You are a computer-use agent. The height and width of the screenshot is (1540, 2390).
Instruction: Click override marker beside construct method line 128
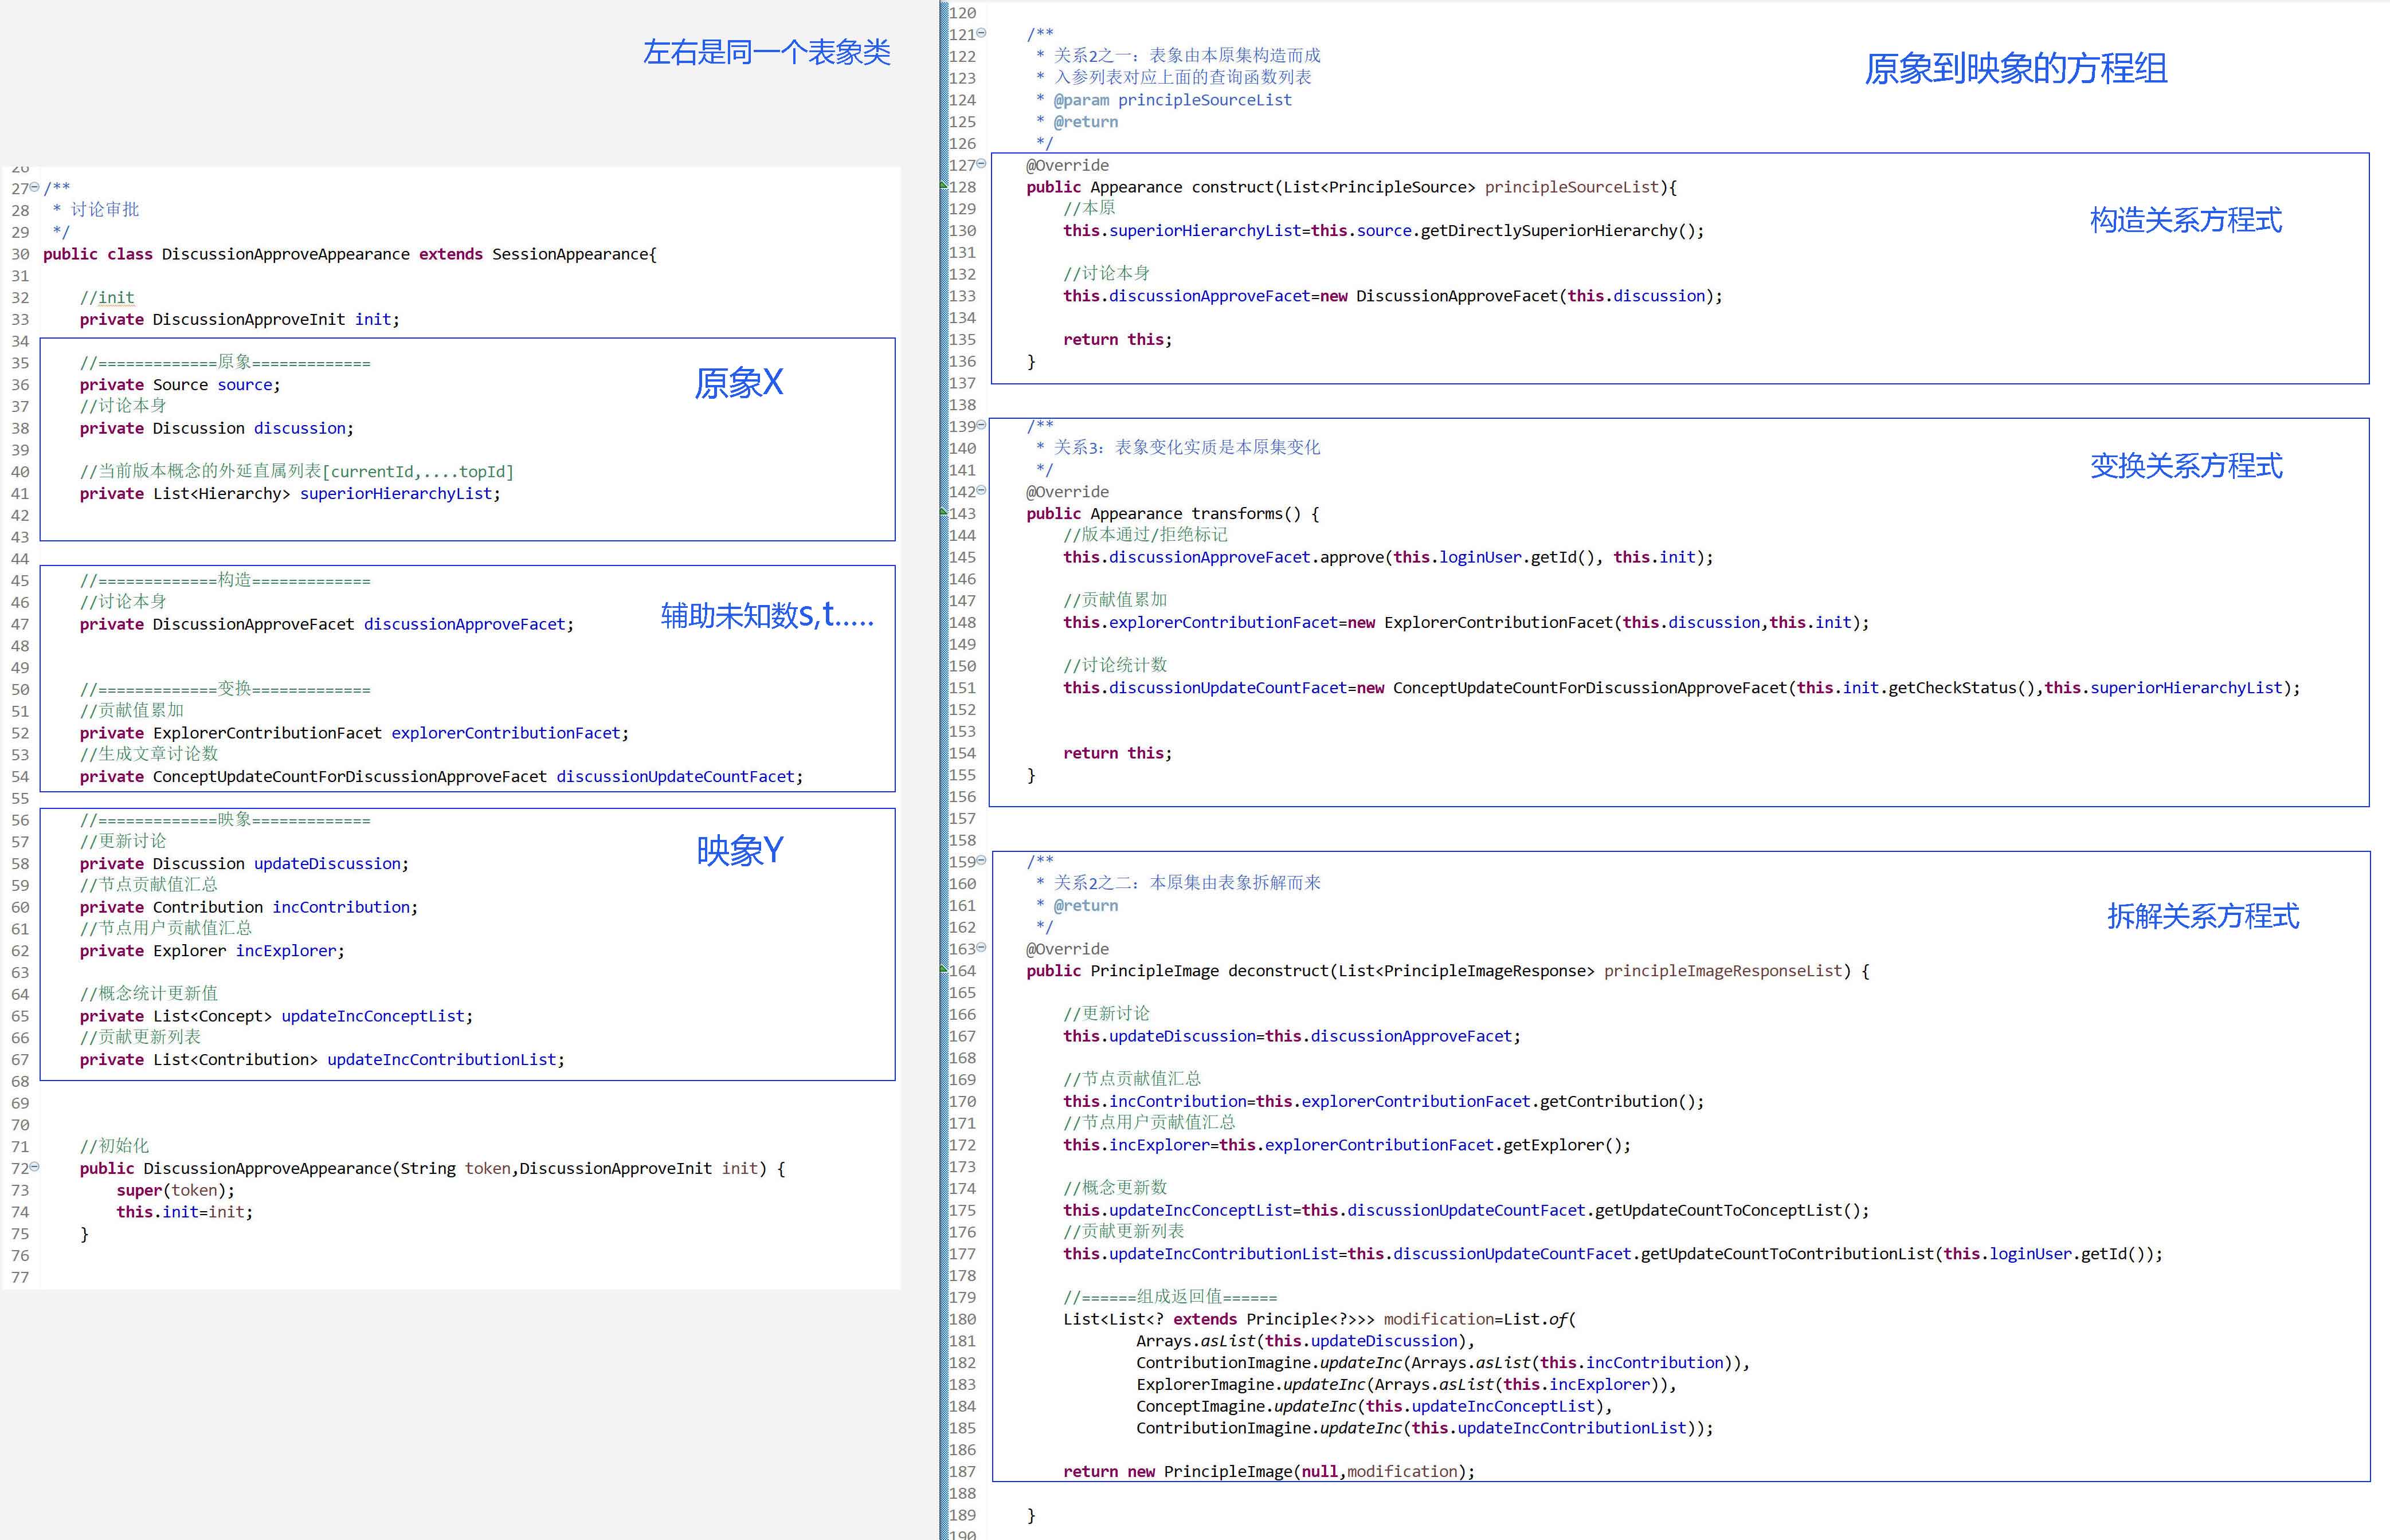(x=943, y=186)
